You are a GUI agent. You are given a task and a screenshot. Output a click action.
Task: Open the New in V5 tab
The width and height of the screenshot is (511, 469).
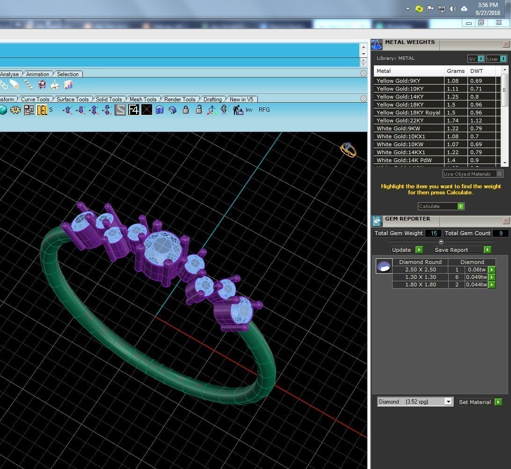coord(241,99)
